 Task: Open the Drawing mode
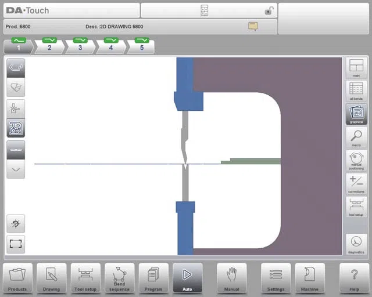[x=52, y=278]
